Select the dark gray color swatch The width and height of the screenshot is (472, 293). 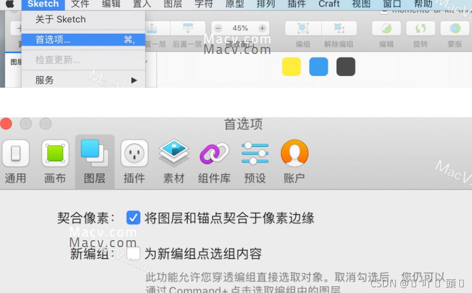coord(346,67)
